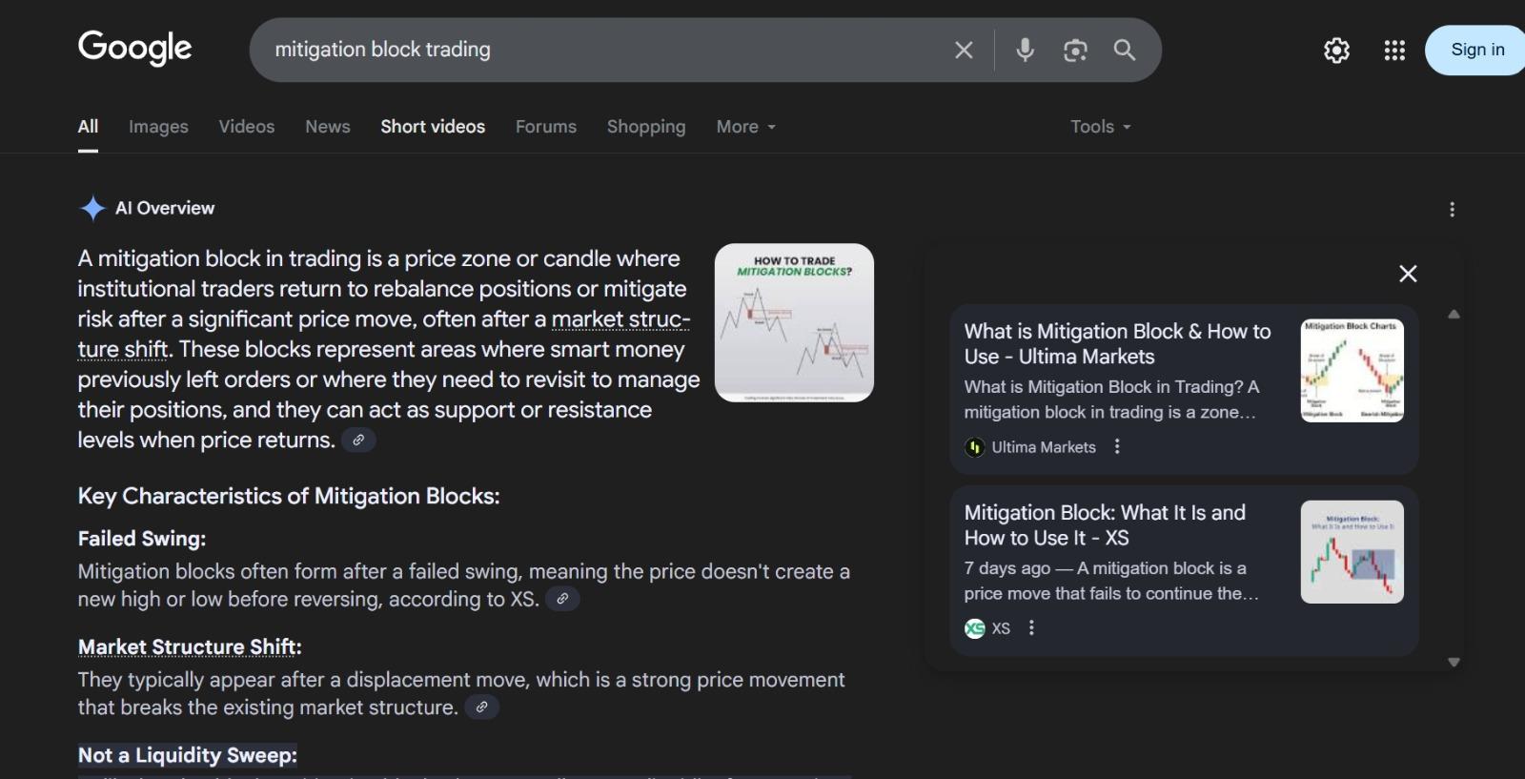
Task: Open the Google apps grid
Action: pos(1394,50)
